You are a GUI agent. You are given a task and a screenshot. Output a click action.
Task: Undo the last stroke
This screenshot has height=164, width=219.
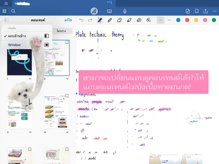81,20
